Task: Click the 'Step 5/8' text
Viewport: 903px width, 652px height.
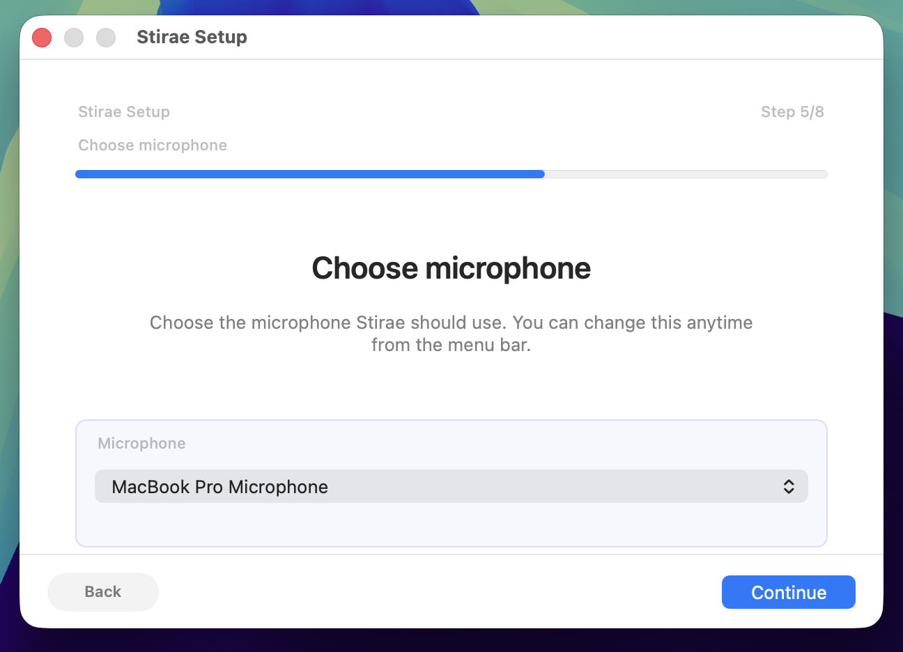Action: pyautogui.click(x=792, y=111)
